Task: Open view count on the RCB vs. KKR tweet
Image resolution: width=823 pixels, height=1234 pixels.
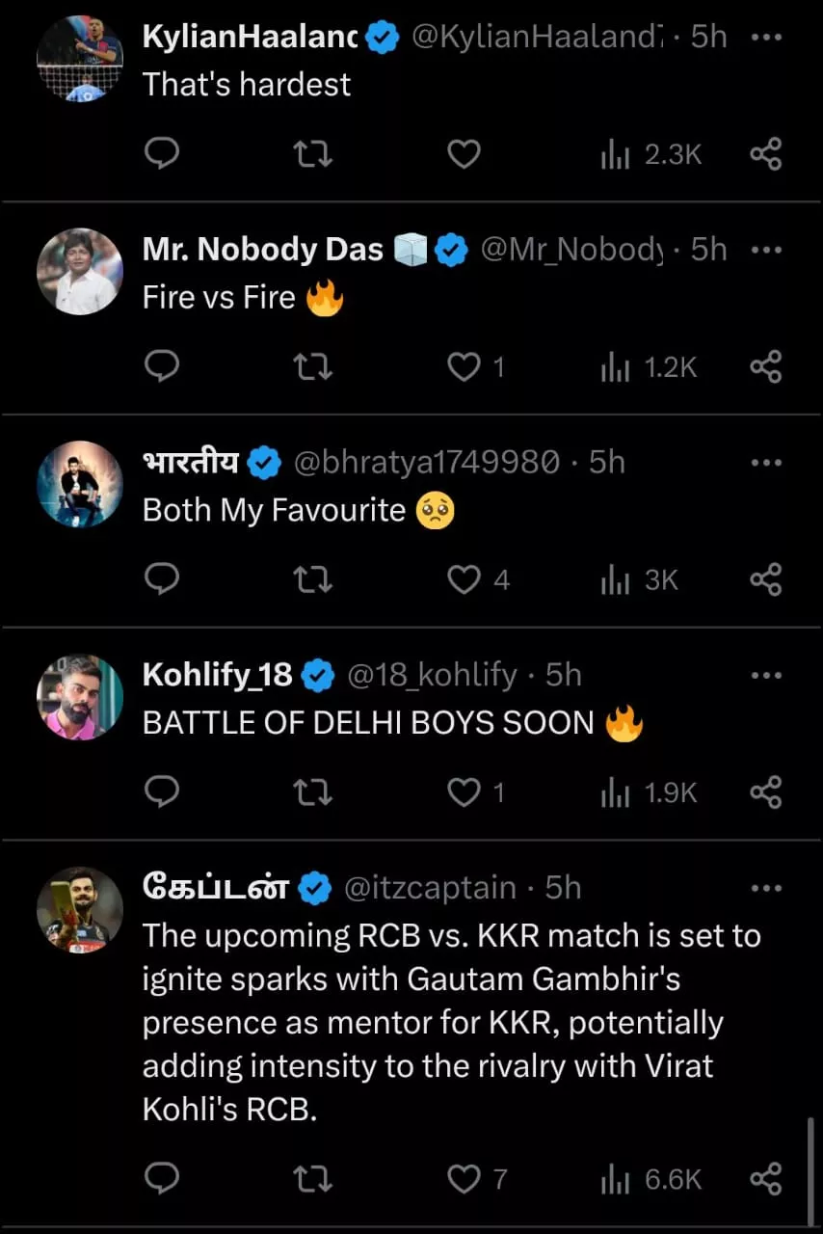Action: point(651,1178)
